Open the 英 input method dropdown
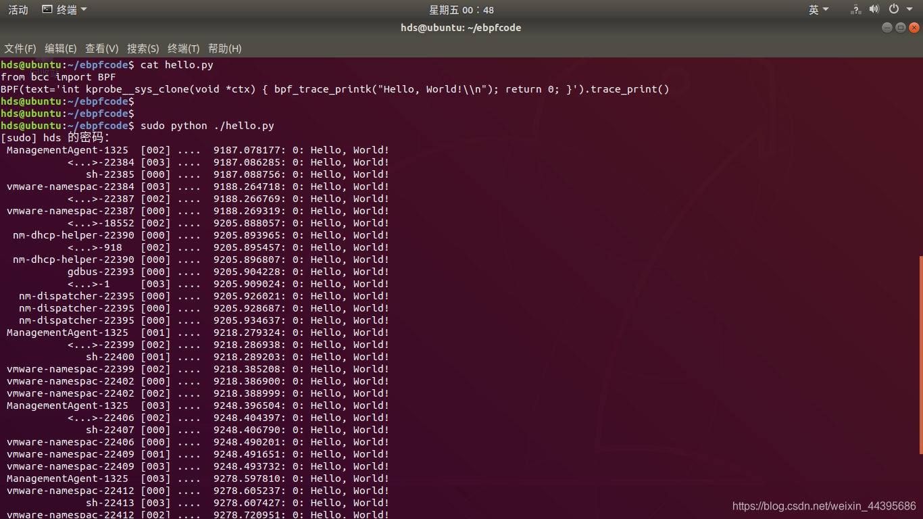The image size is (923, 519). tap(818, 9)
